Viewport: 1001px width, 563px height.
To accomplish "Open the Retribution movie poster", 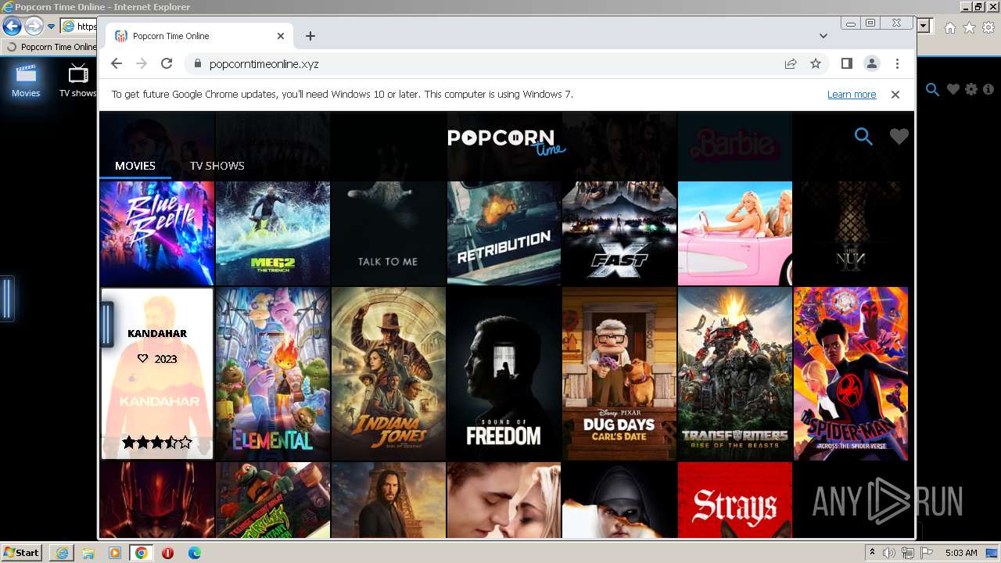I will tap(504, 233).
